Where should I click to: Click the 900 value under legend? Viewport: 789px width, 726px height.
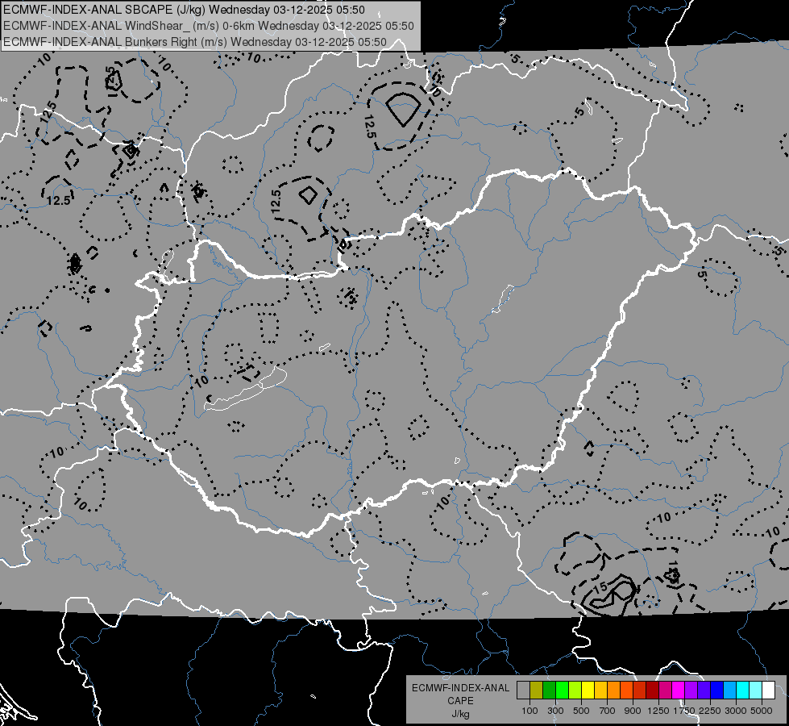633,711
